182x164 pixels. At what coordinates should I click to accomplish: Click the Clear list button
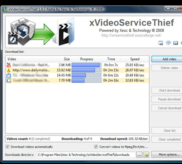pyautogui.click(x=167, y=130)
